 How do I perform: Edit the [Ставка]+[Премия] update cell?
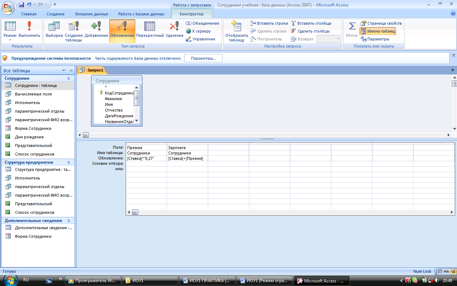coord(187,158)
